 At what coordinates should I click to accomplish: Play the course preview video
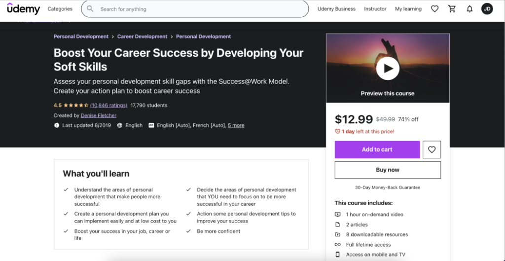tap(388, 69)
